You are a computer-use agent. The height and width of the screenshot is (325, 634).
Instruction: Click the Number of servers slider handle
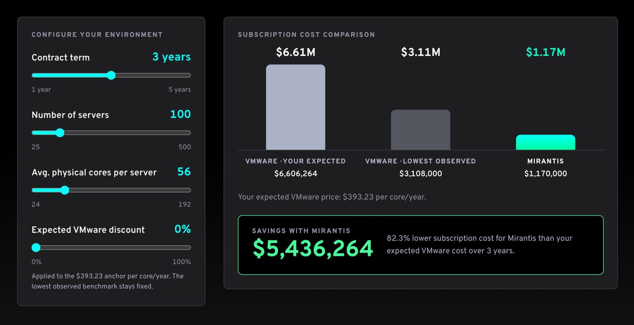point(60,133)
